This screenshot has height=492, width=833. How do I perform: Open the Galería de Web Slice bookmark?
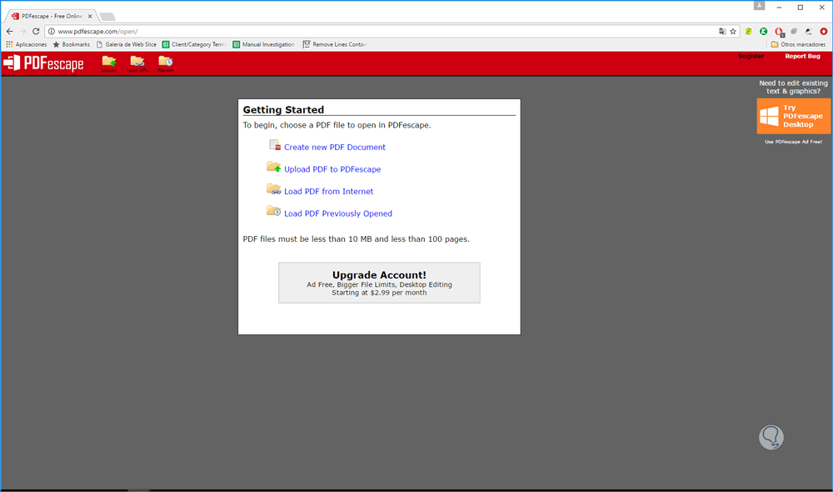[127, 45]
